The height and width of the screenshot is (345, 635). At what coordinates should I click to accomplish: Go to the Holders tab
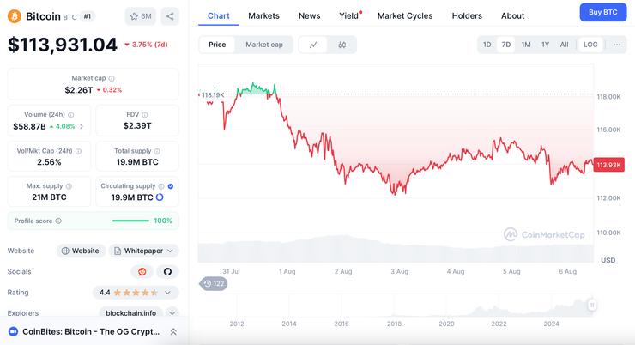point(467,15)
